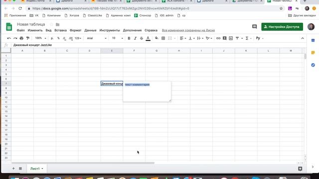Open the Лист1 sheet tab
The height and width of the screenshot is (179, 319).
tap(36, 169)
